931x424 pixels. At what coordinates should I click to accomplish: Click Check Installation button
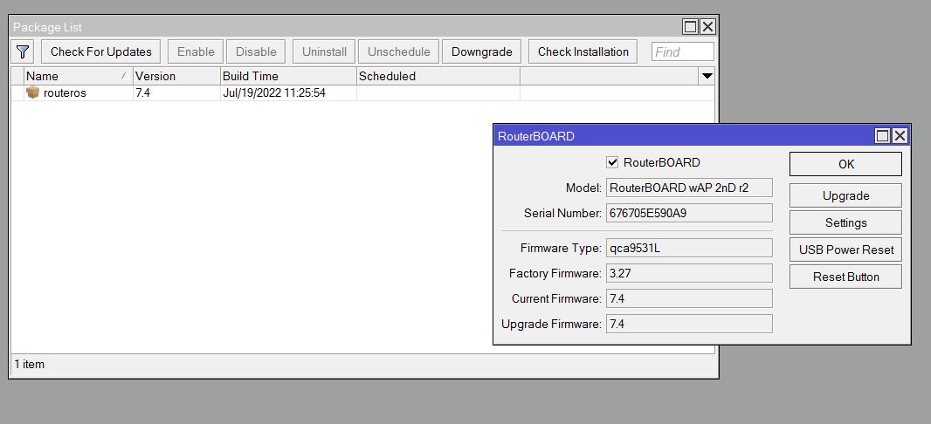click(x=583, y=51)
